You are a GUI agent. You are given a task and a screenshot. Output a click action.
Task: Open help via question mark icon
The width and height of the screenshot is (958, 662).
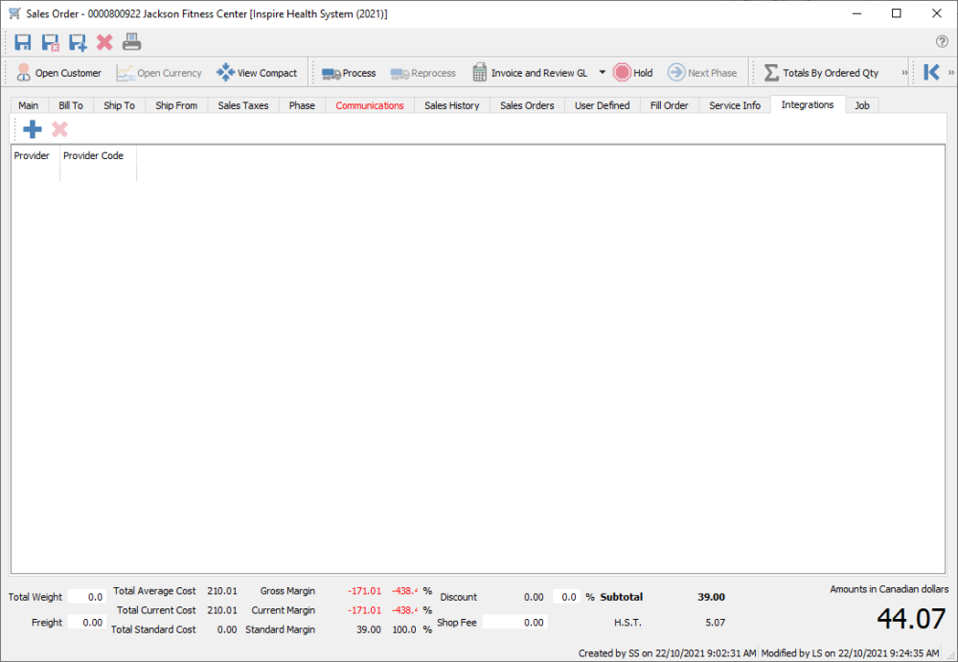(x=941, y=42)
